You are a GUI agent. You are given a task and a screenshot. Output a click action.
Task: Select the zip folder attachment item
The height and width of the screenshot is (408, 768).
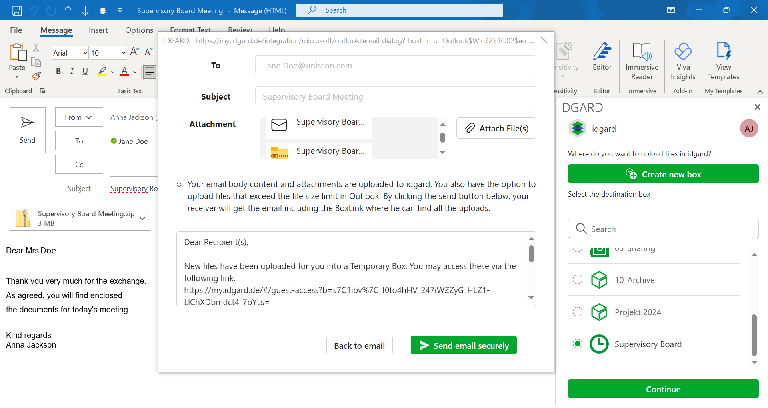(319, 152)
